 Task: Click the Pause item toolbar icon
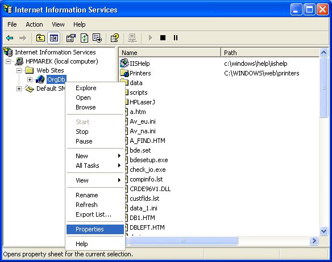(x=176, y=38)
